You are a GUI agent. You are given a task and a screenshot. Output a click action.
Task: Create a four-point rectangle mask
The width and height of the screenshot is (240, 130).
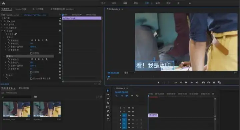11,34
